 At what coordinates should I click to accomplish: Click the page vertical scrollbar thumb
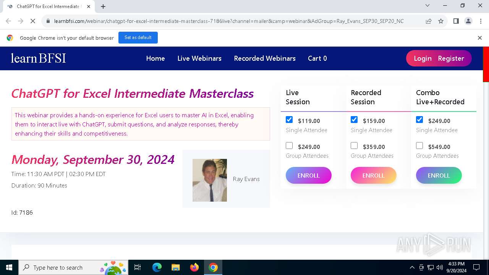click(x=486, y=64)
